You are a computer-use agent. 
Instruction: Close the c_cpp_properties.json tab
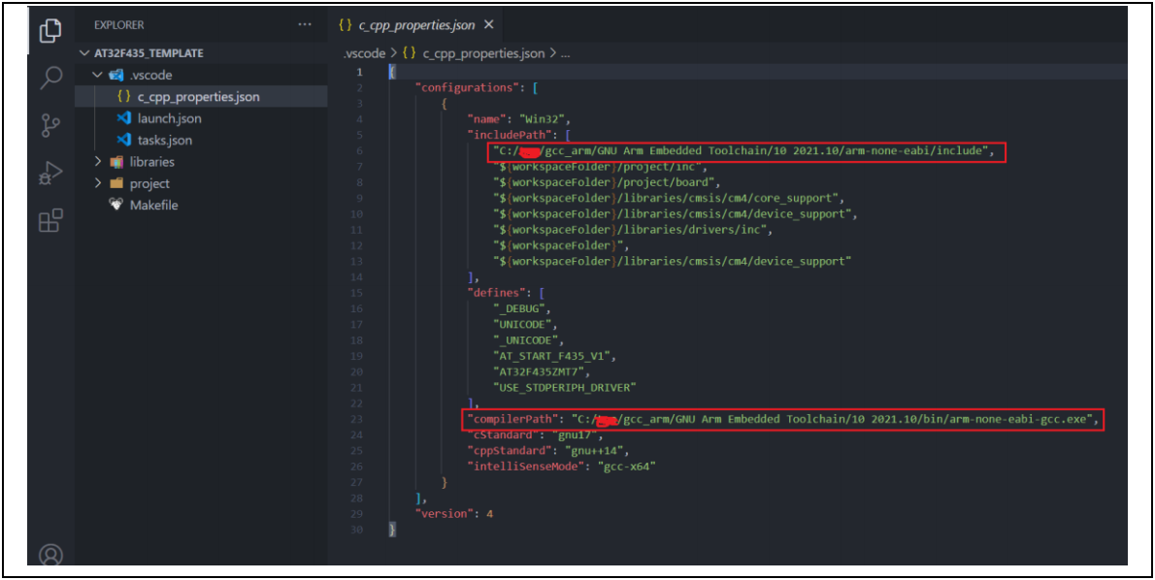488,25
